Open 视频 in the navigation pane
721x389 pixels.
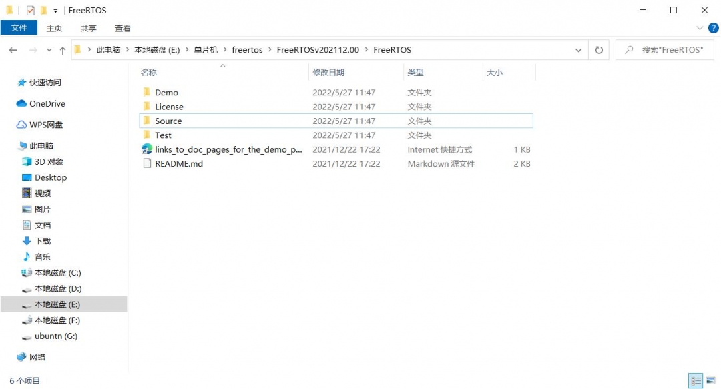pos(43,193)
